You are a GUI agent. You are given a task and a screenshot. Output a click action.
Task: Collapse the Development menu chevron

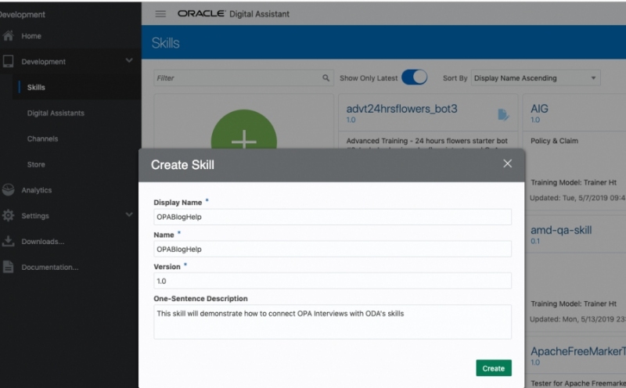coord(129,61)
